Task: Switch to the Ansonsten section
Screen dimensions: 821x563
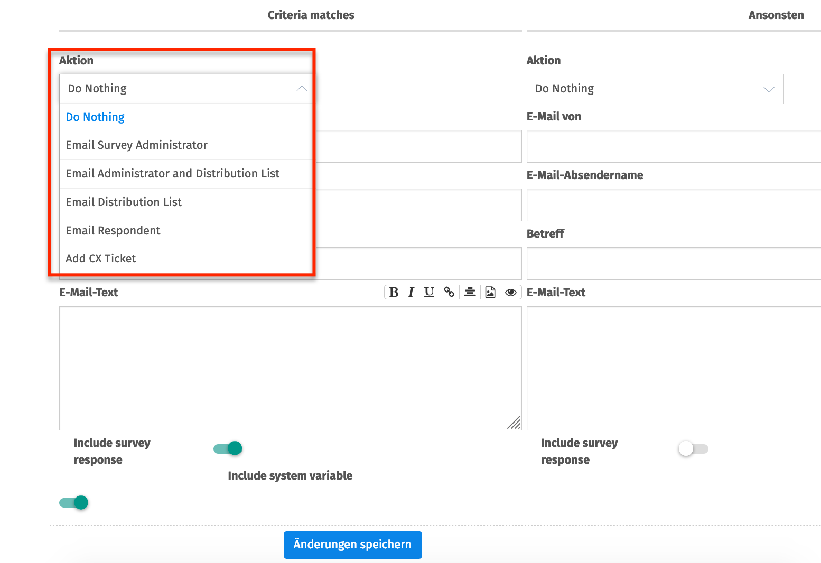Action: click(776, 15)
